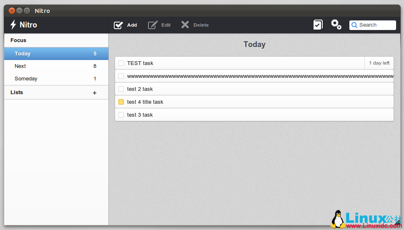Open the Someday list
The width and height of the screenshot is (404, 230).
click(x=26, y=79)
